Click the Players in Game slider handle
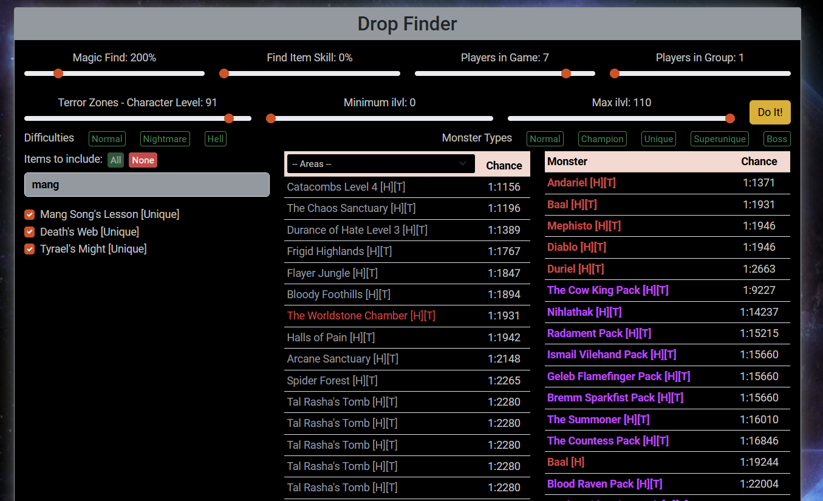 [566, 73]
